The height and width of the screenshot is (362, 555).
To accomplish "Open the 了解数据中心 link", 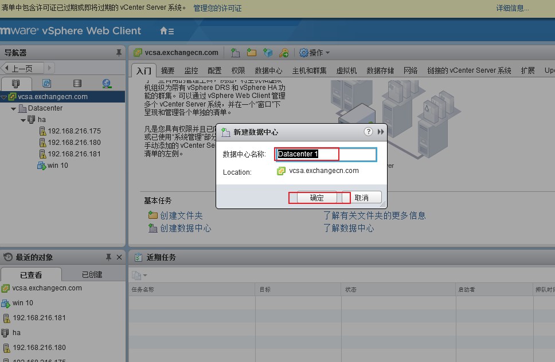I will click(349, 228).
